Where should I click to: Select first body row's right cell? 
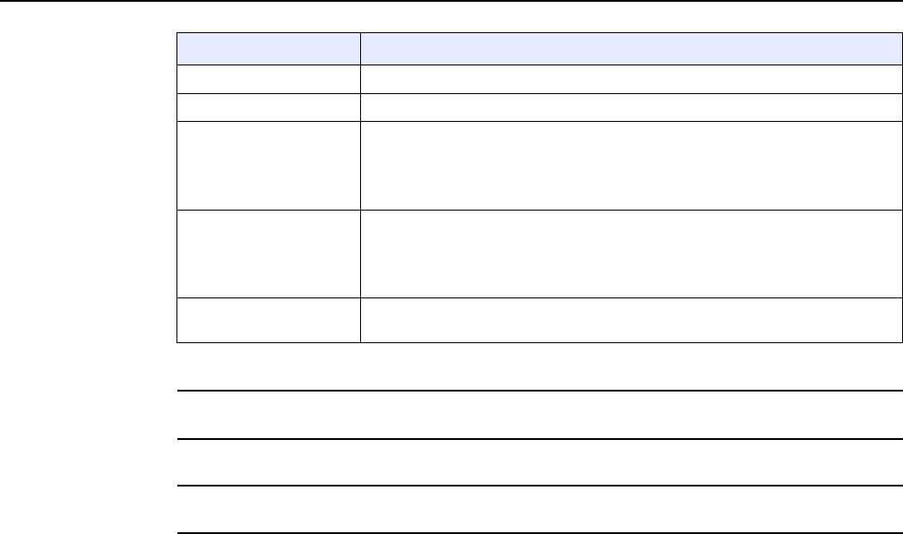point(631,79)
